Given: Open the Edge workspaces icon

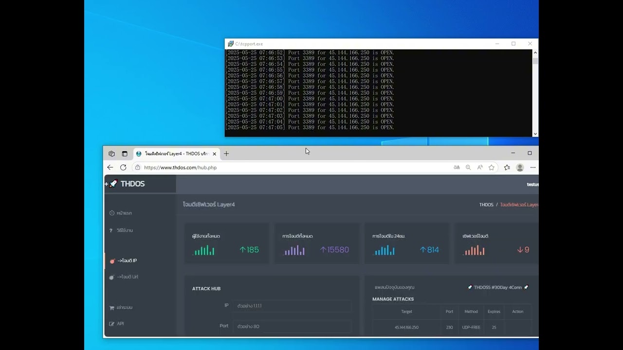Looking at the screenshot, I should coord(111,154).
